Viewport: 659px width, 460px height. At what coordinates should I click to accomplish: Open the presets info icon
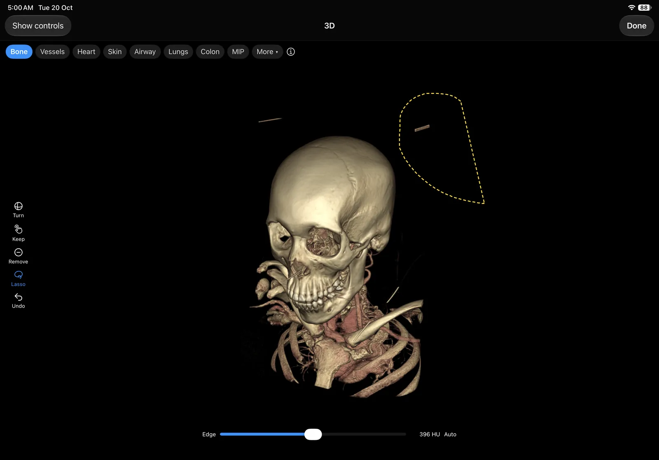[x=291, y=51]
